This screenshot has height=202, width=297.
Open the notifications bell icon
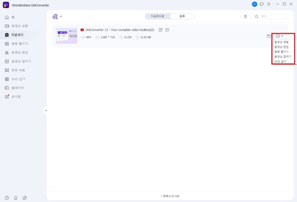(16, 198)
